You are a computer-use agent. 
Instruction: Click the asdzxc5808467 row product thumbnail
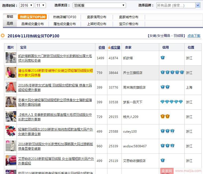11,146
